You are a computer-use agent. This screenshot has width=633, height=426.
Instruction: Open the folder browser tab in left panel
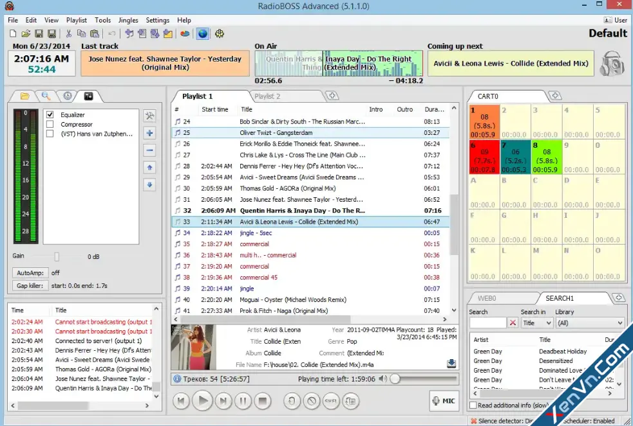(x=24, y=96)
